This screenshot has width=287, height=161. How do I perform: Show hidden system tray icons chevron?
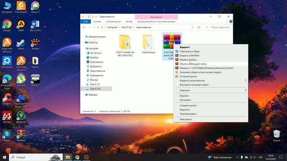237,157
